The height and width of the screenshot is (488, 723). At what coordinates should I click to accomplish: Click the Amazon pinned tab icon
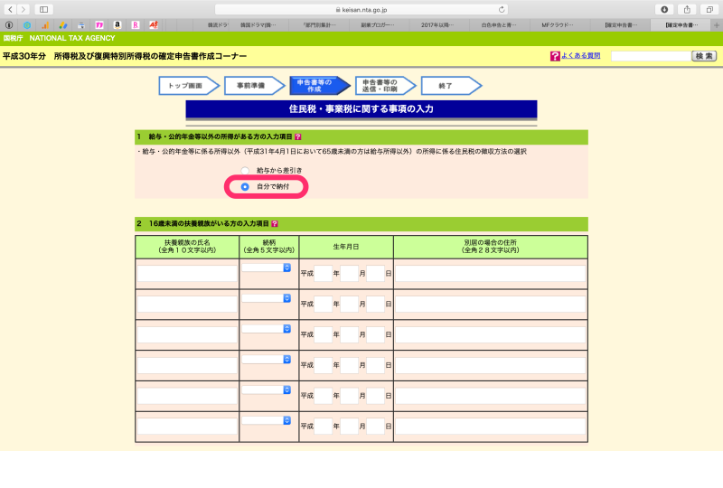[x=117, y=24]
